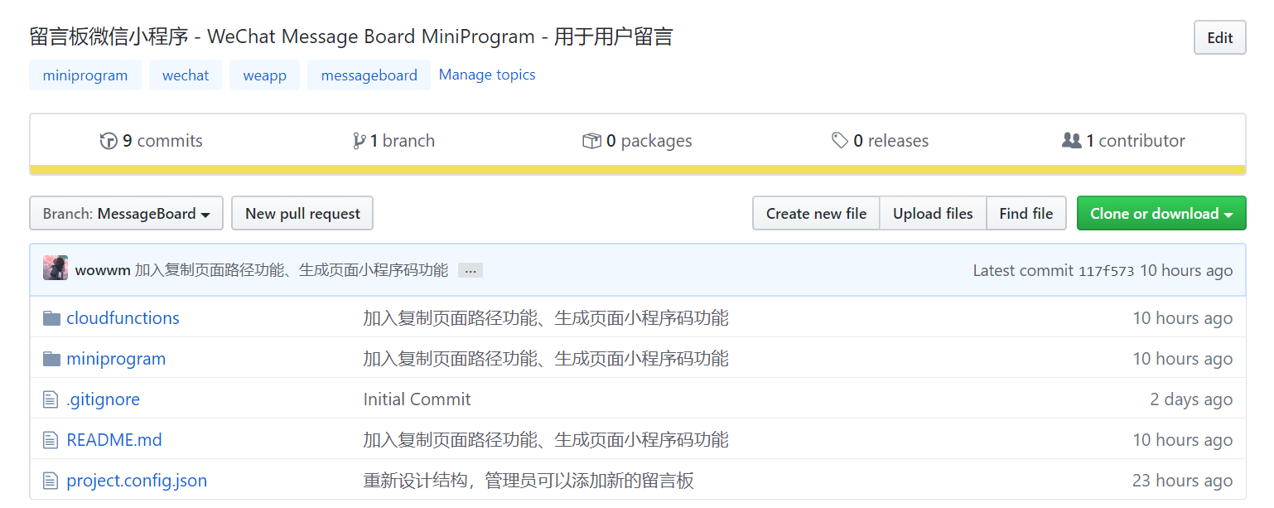Viewport: 1274px width, 508px height.
Task: Open Manage topics
Action: click(x=487, y=75)
